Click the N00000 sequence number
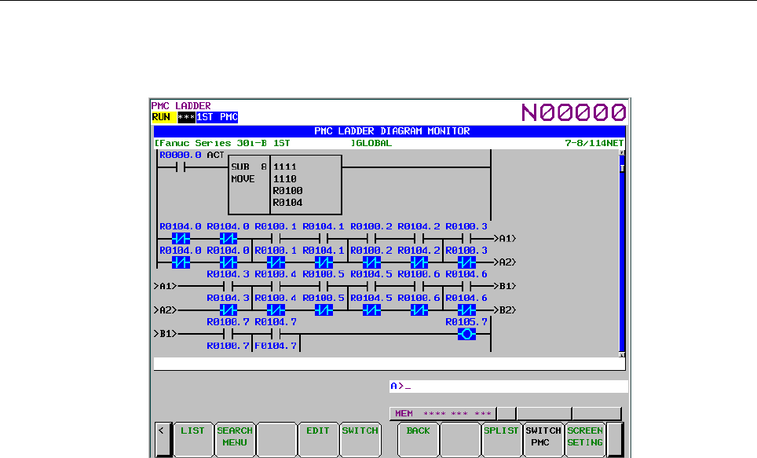 pos(574,112)
